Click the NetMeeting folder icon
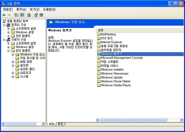 (x=99, y=34)
